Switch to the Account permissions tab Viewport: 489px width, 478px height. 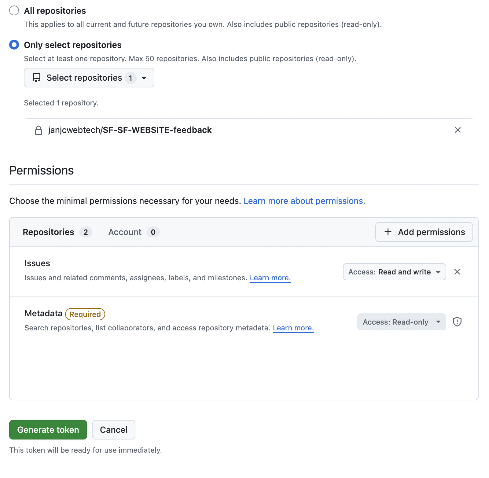click(134, 232)
